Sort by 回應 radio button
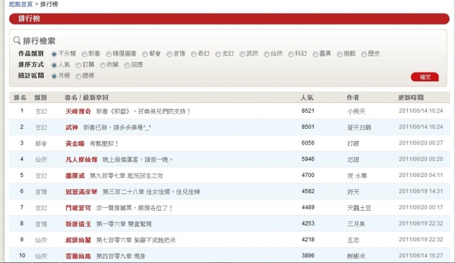This screenshot has width=455, height=263. pyautogui.click(x=127, y=65)
